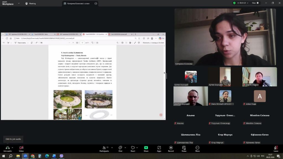Viewport: 283px width, 159px height.
Task: Open screen share options ellipsis menu
Action: coord(96,4)
